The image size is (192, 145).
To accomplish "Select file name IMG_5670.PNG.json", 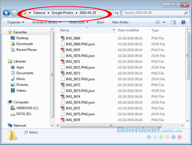I will pyautogui.click(x=80, y=56).
